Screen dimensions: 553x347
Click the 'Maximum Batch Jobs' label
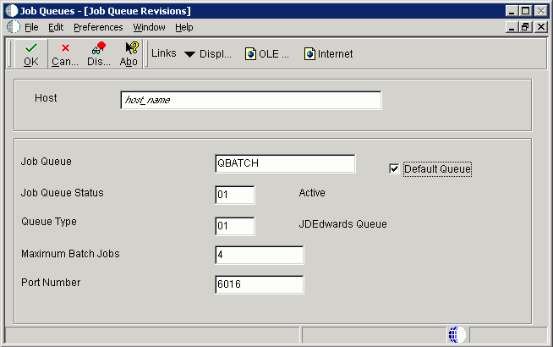coord(70,254)
